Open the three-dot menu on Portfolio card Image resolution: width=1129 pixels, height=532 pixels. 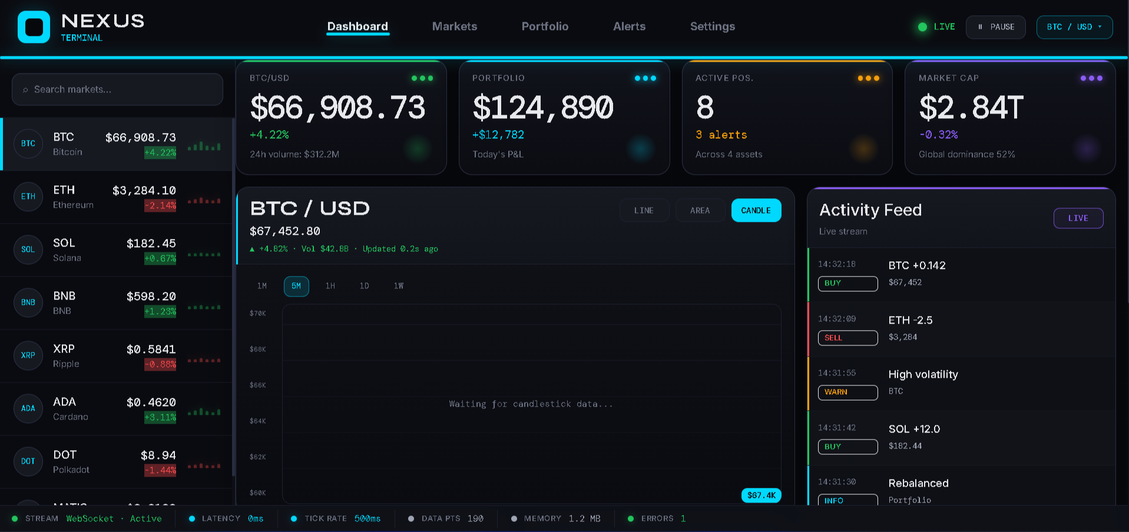[645, 78]
